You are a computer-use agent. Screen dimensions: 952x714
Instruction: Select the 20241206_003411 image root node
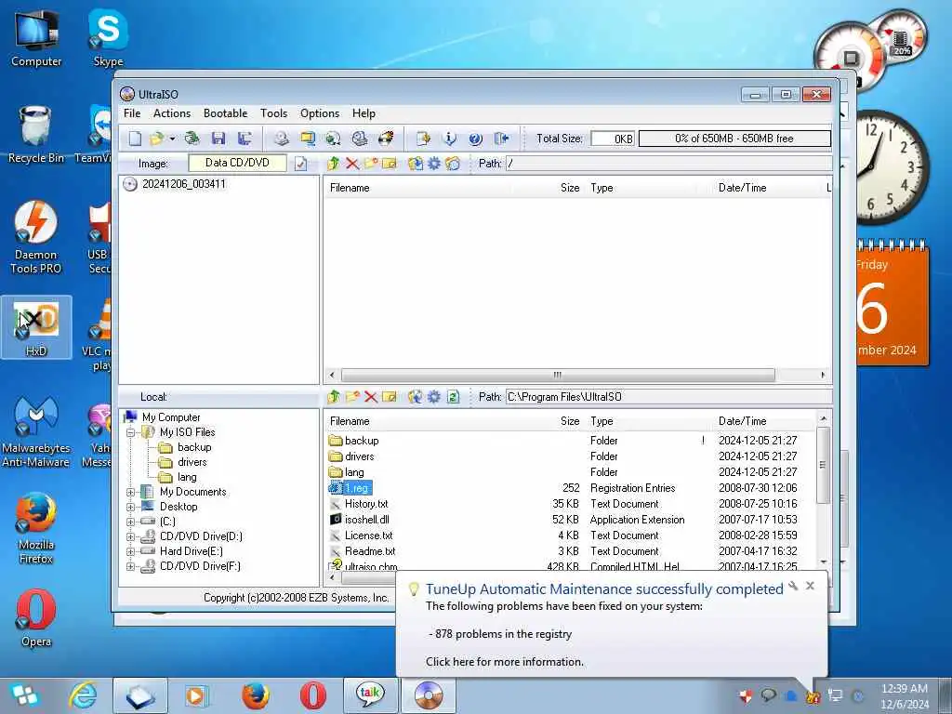point(183,184)
